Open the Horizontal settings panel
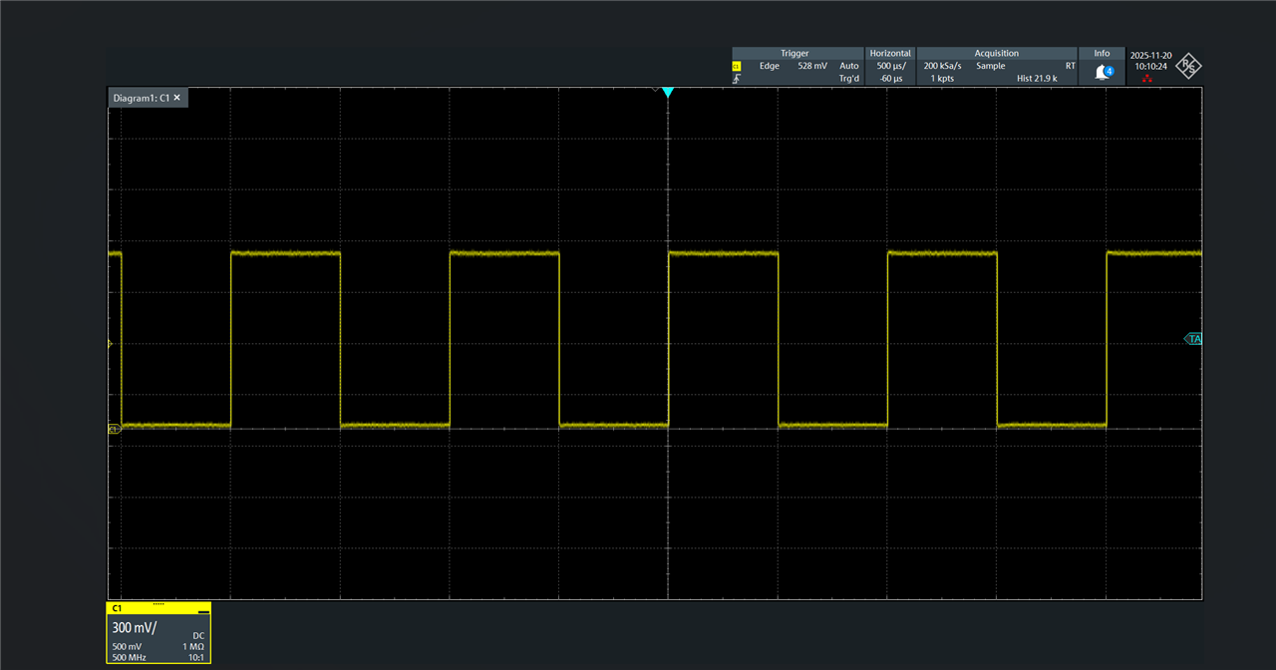The image size is (1276, 670). coord(889,54)
